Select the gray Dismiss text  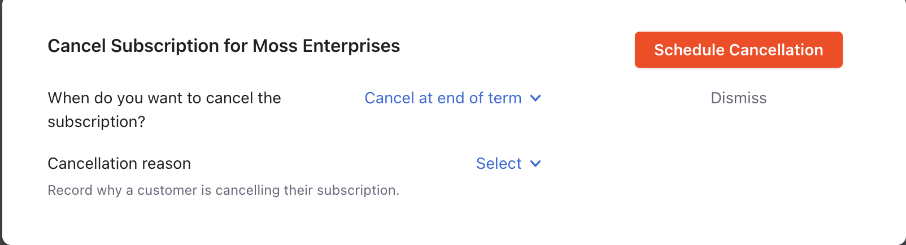pyautogui.click(x=738, y=98)
